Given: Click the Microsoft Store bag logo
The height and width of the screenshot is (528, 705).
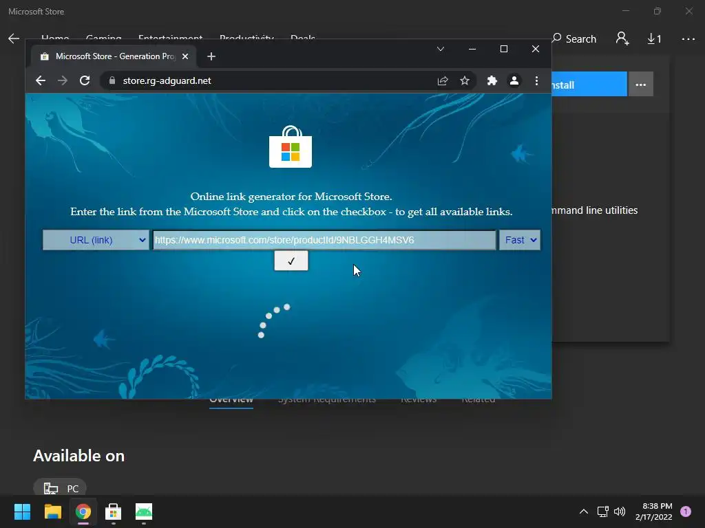Looking at the screenshot, I should (291, 147).
